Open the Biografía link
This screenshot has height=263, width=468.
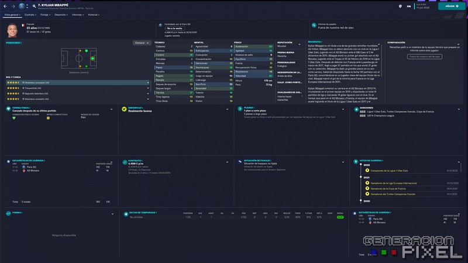click(x=315, y=41)
